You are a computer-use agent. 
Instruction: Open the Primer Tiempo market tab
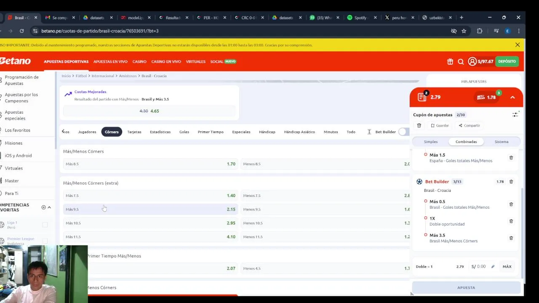click(211, 132)
